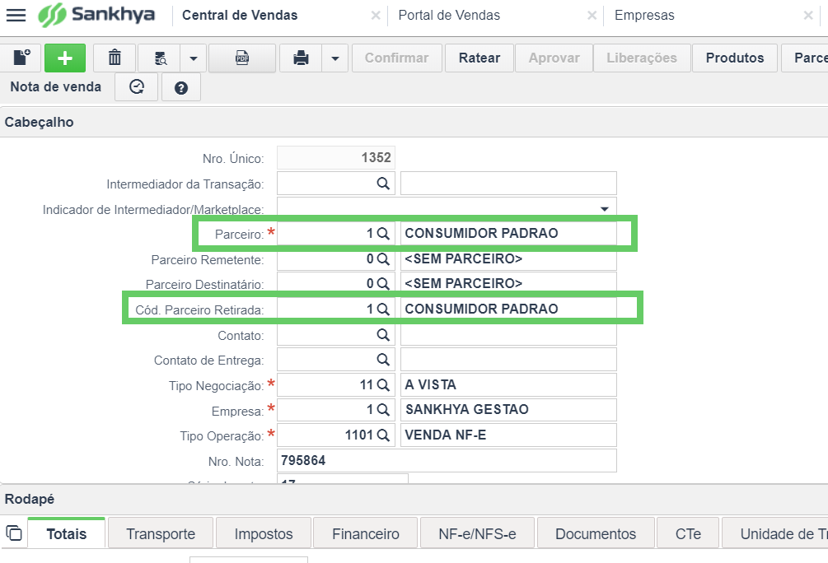The image size is (828, 563).
Task: Close the Empresas tab
Action: (x=808, y=16)
